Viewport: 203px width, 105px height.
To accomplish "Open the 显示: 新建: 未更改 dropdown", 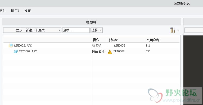I will (x=32, y=30).
